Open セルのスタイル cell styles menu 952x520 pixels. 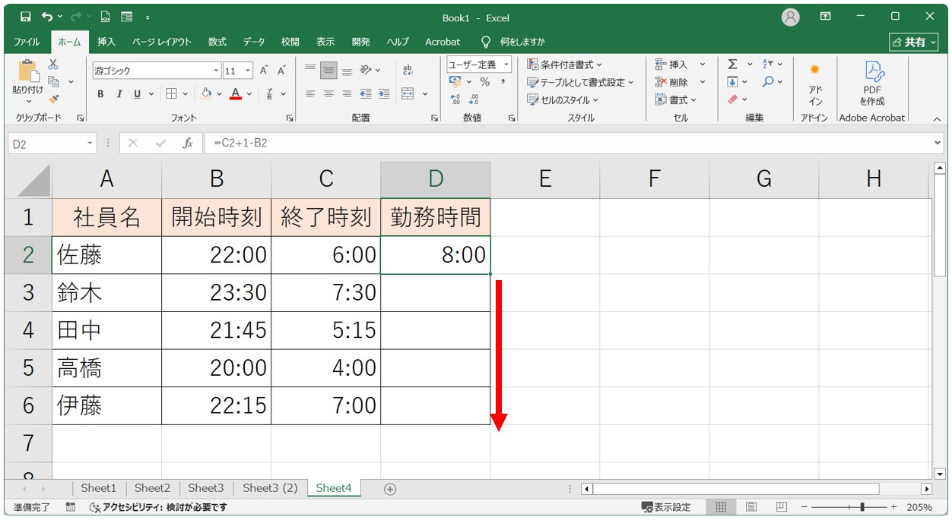coord(563,99)
